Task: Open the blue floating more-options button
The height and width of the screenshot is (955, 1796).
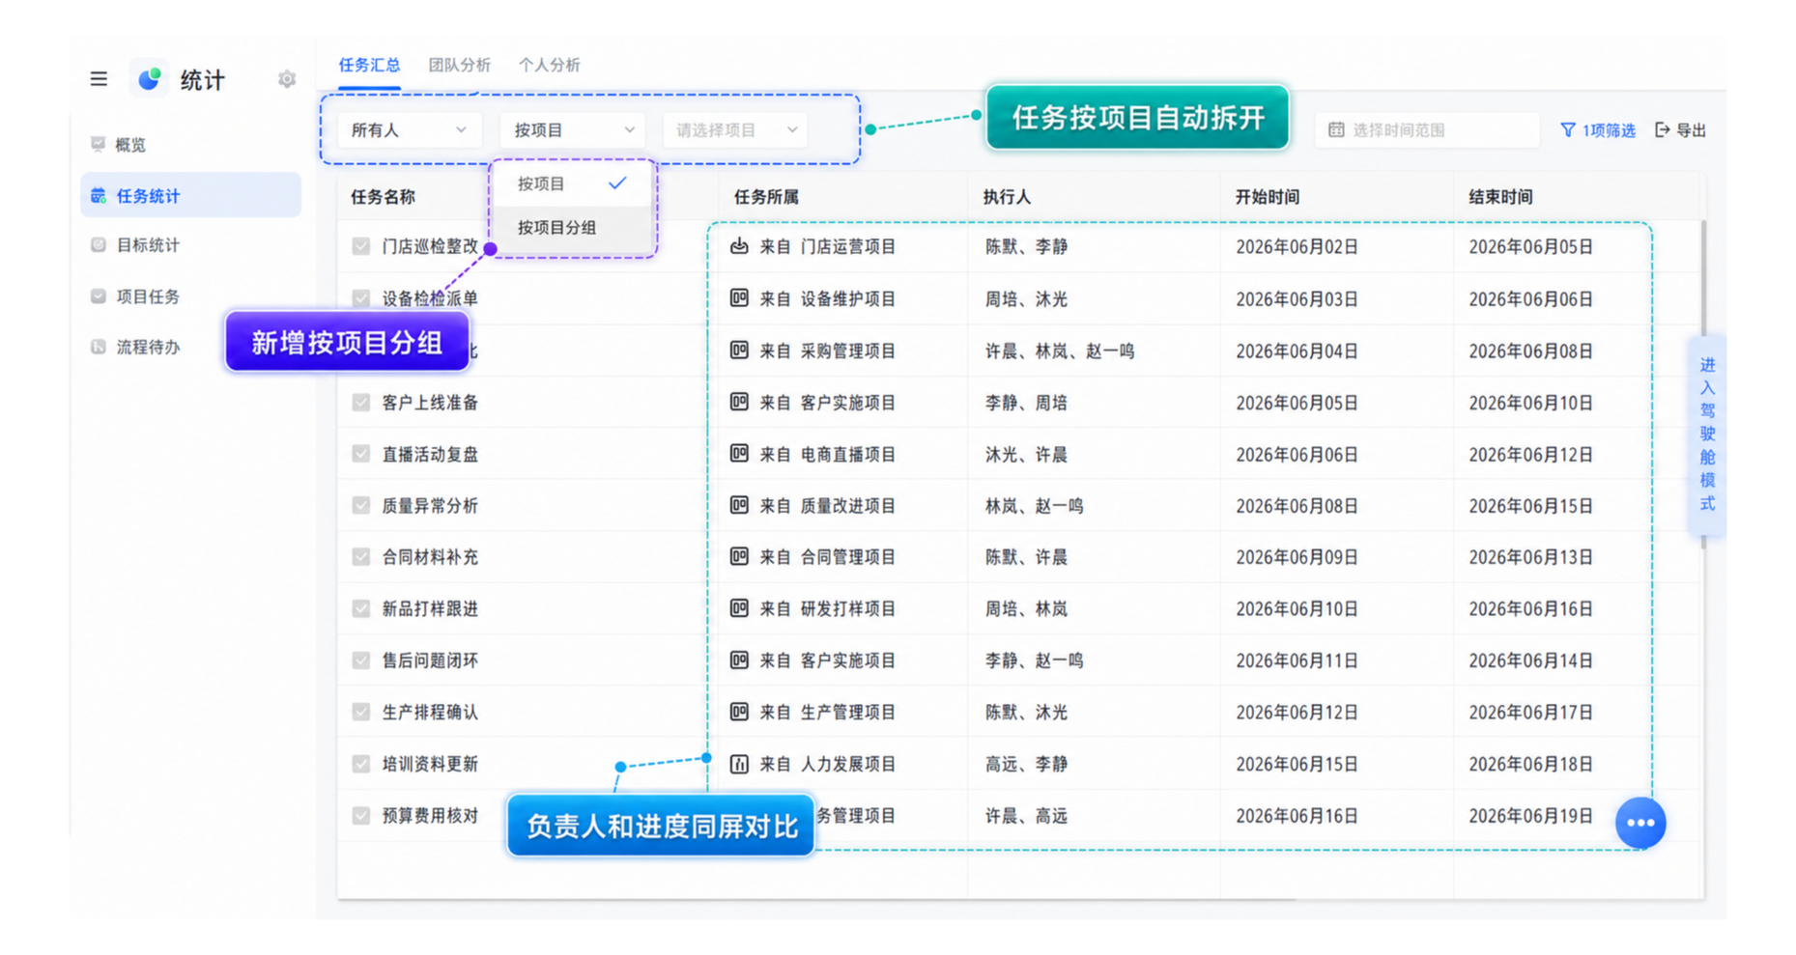Action: coord(1640,823)
